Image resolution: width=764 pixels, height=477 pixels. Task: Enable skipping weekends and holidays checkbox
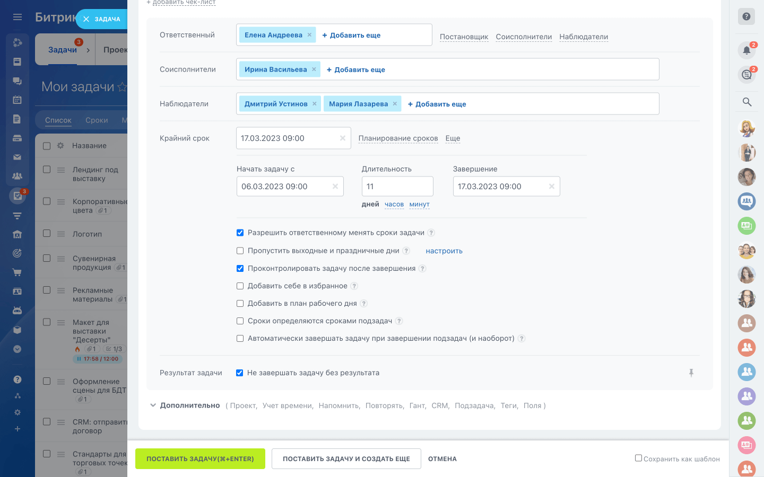[x=240, y=250]
